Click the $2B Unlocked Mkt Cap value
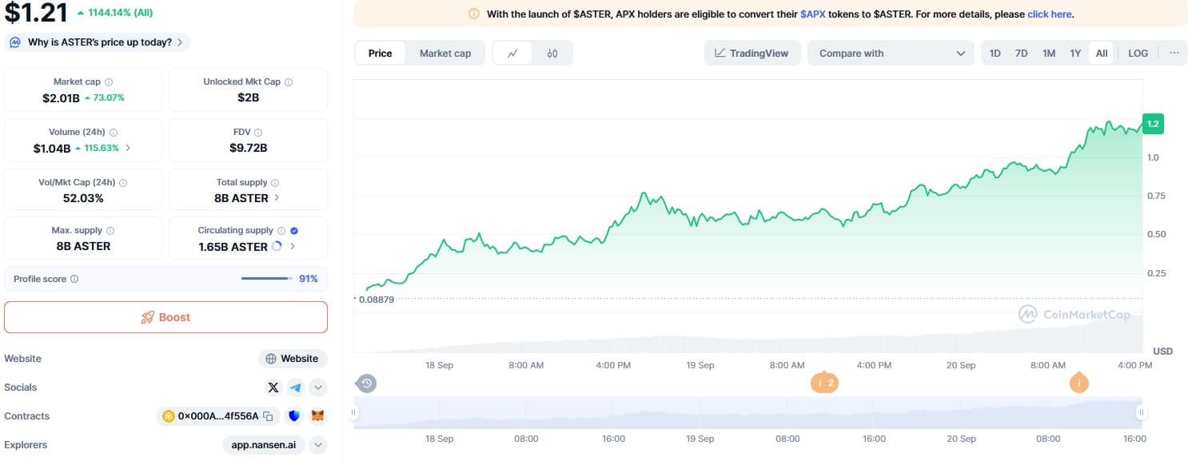This screenshot has height=461, width=1188. pyautogui.click(x=249, y=97)
